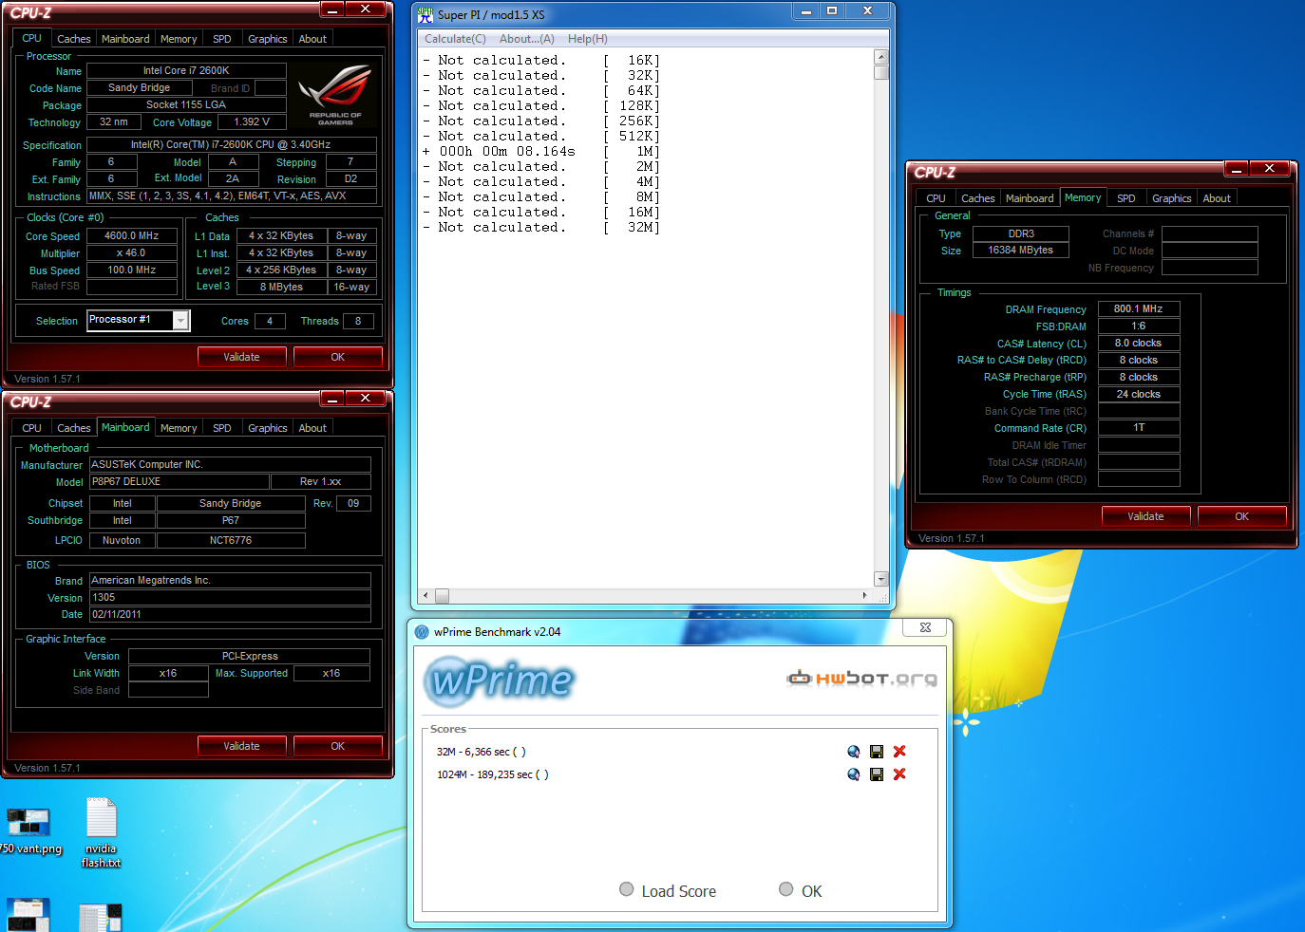This screenshot has height=932, width=1305.
Task: Open the Processor #1 selection dropdown
Action: pyautogui.click(x=180, y=321)
